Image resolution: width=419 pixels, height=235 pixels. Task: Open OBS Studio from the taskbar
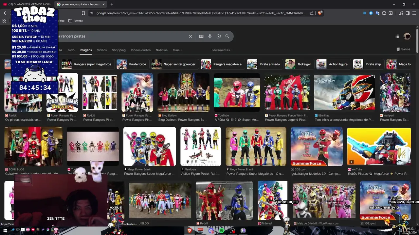[232, 231]
